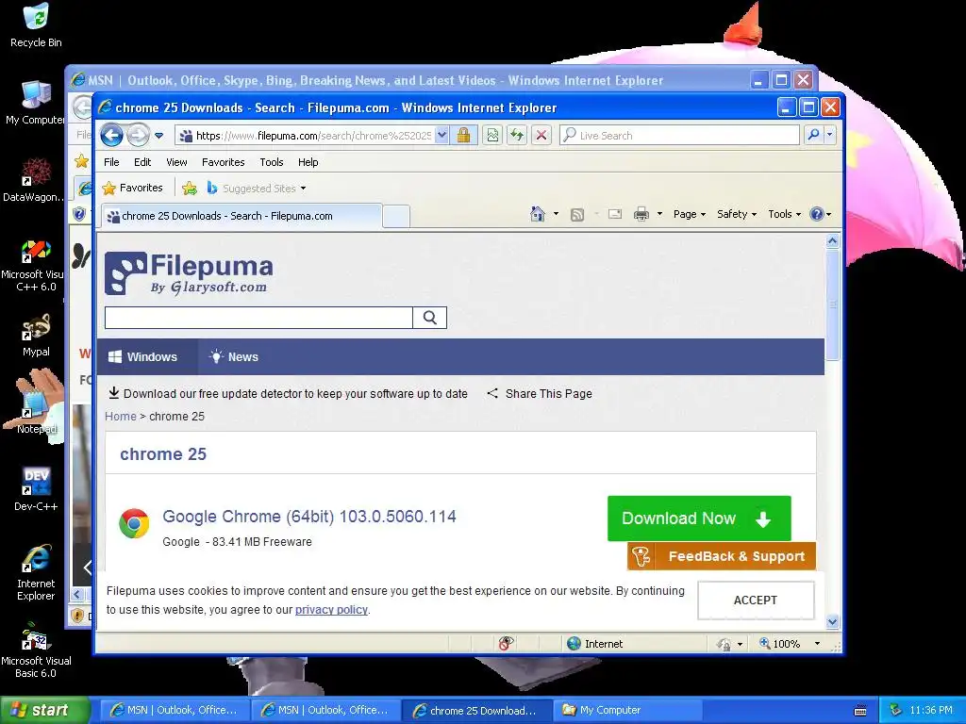Click the Mypal desktop icon

point(36,337)
